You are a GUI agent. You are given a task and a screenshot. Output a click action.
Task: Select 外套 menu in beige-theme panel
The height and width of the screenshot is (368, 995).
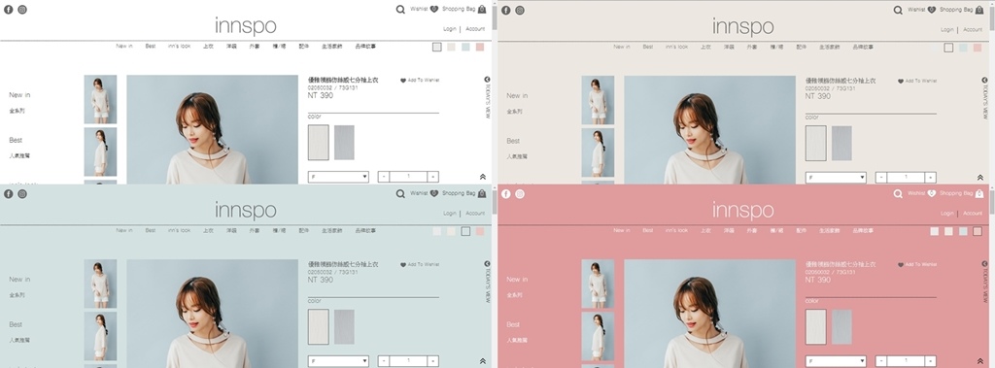coord(752,47)
